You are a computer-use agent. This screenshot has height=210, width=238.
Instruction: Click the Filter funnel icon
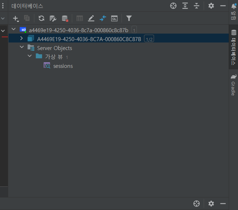click(x=129, y=18)
